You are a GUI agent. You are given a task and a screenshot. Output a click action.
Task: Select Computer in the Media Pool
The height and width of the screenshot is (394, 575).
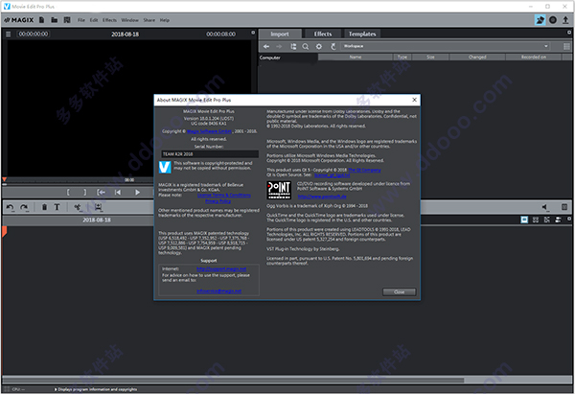(270, 58)
